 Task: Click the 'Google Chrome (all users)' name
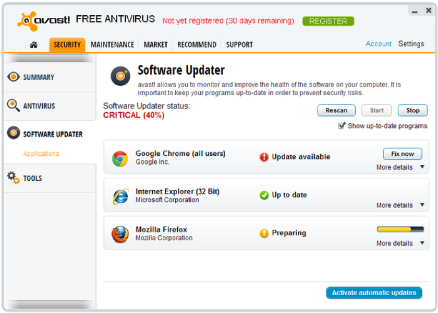(x=180, y=154)
